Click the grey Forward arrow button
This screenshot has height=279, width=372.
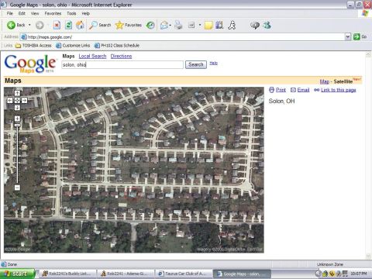coord(40,25)
